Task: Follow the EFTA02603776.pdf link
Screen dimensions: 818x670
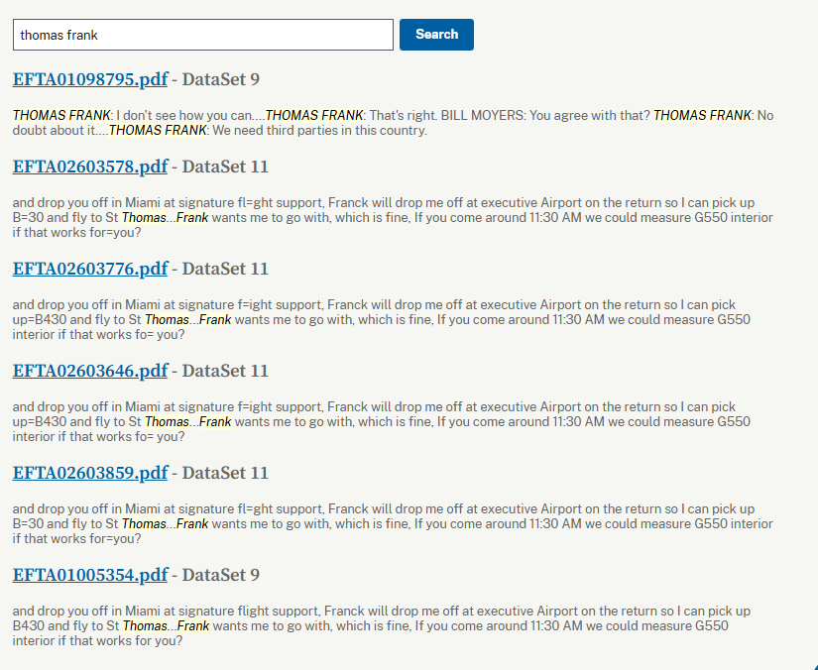Action: point(90,269)
